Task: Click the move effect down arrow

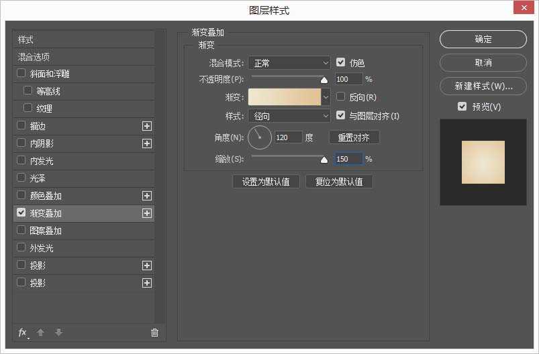Action: pos(58,333)
